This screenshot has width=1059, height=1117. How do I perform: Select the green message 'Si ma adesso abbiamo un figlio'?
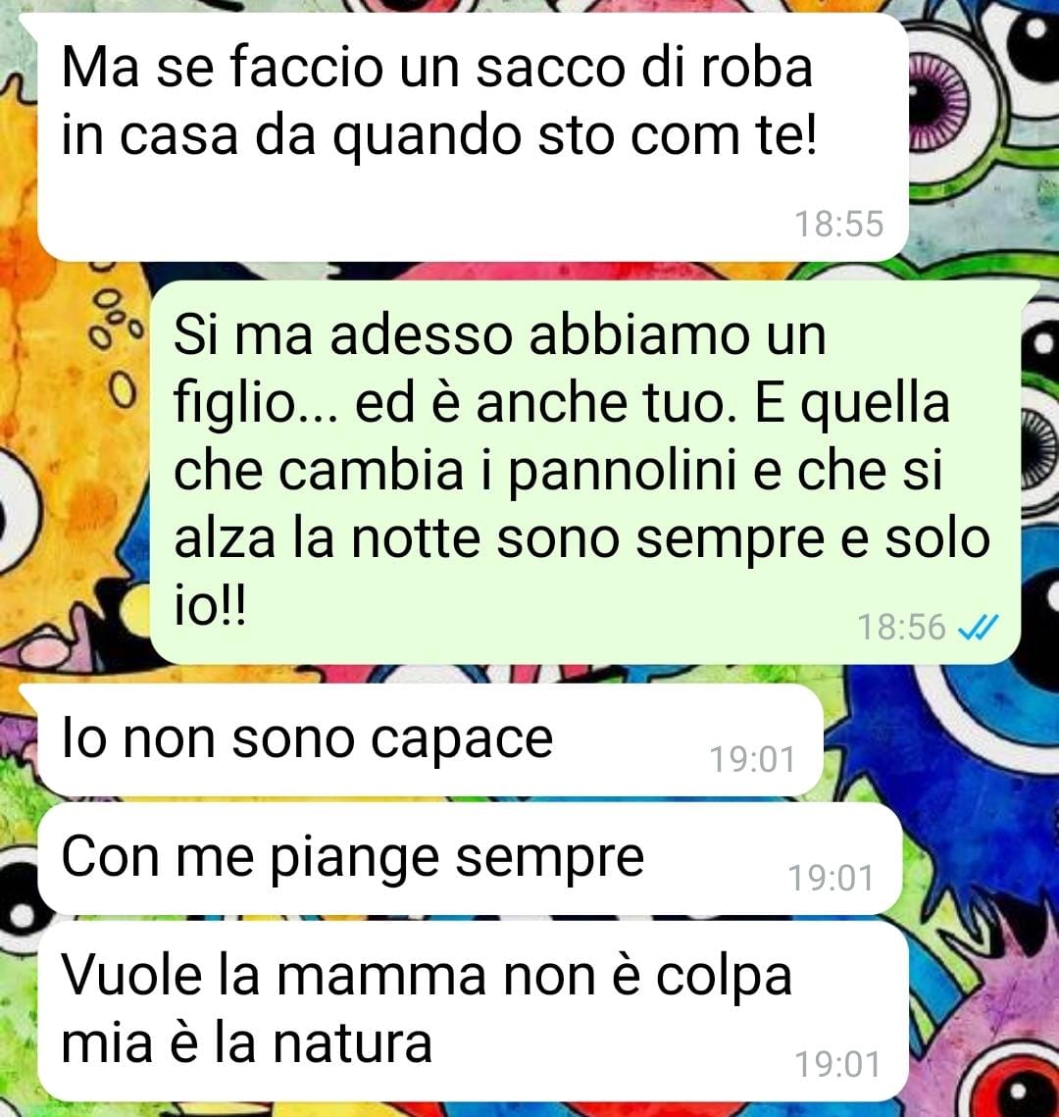point(585,472)
